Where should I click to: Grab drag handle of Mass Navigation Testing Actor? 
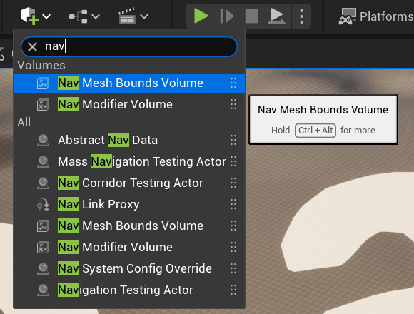(x=233, y=161)
